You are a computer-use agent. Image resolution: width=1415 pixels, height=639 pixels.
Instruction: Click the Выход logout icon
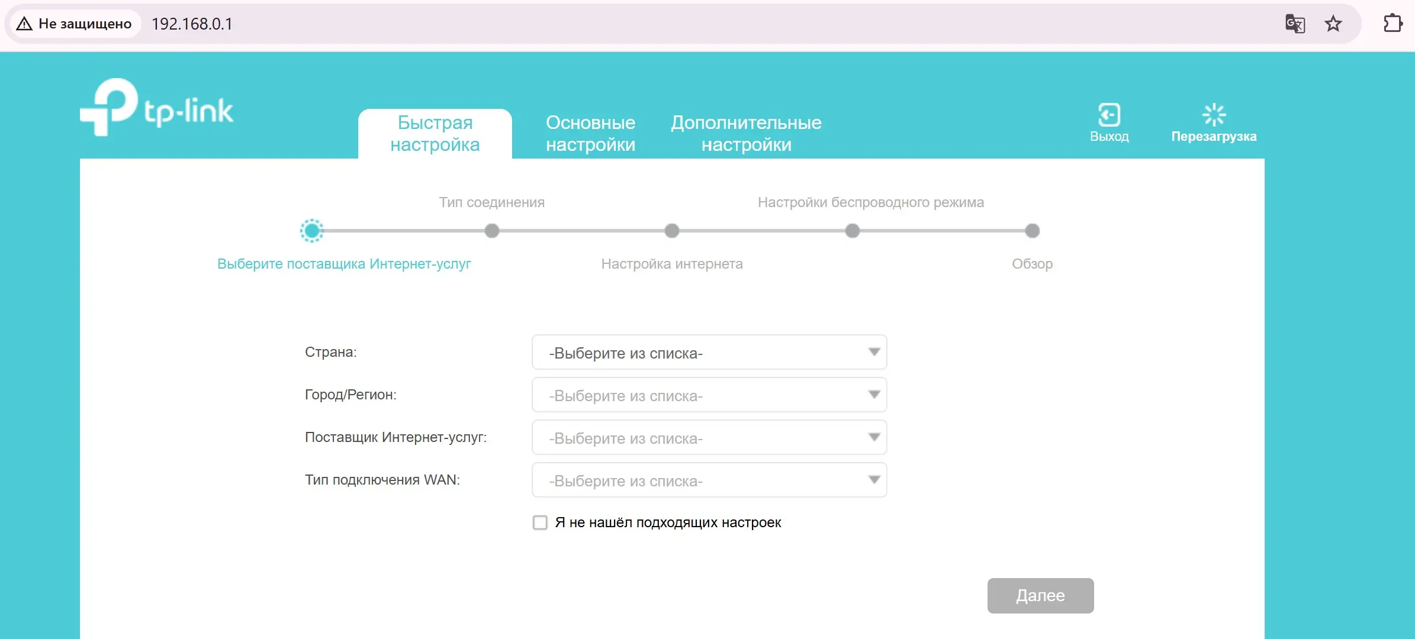(x=1109, y=115)
